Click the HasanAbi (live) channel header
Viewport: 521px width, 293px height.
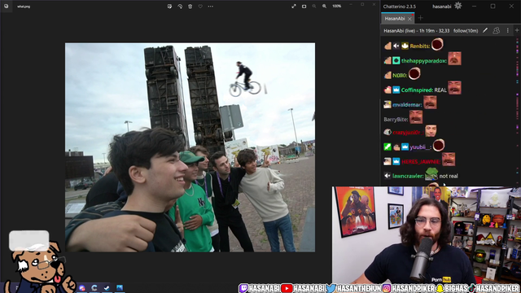pyautogui.click(x=417, y=31)
